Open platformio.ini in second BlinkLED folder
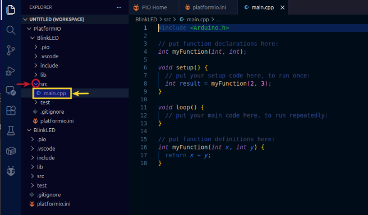Image resolution: width=368 pixels, height=215 pixels. click(x=75, y=204)
